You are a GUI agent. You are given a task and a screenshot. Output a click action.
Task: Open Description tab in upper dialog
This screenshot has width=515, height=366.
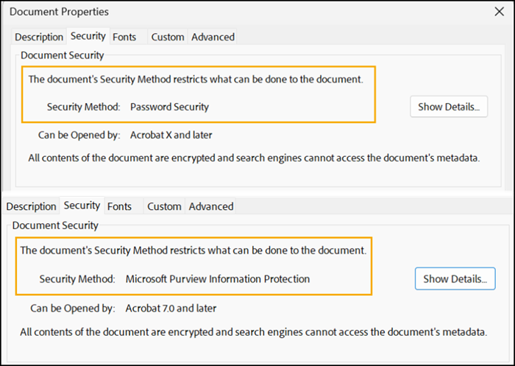tap(39, 37)
